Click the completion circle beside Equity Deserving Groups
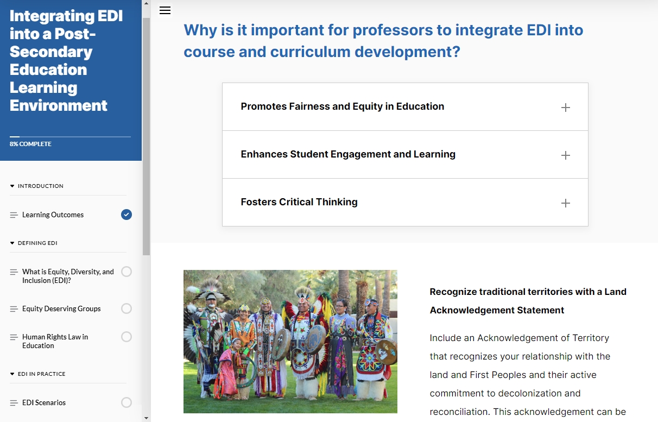The height and width of the screenshot is (422, 658). pos(126,308)
